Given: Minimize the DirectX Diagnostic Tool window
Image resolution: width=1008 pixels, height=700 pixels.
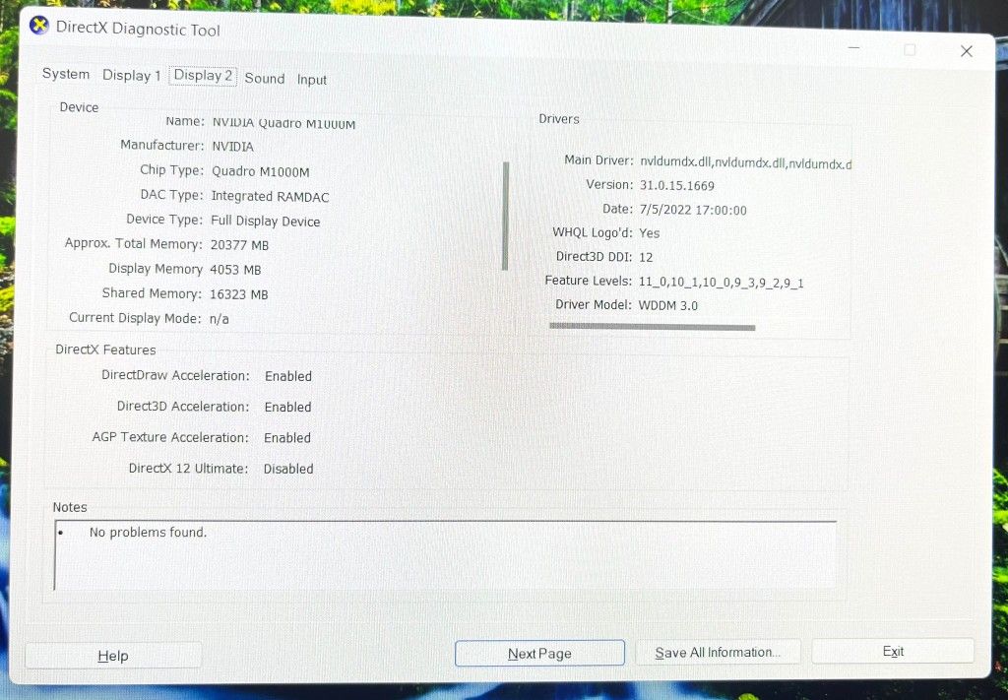Looking at the screenshot, I should tap(852, 47).
